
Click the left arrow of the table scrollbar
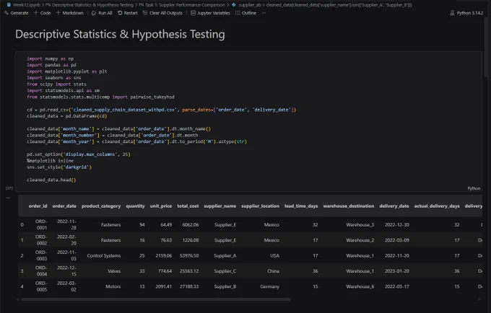(18, 299)
